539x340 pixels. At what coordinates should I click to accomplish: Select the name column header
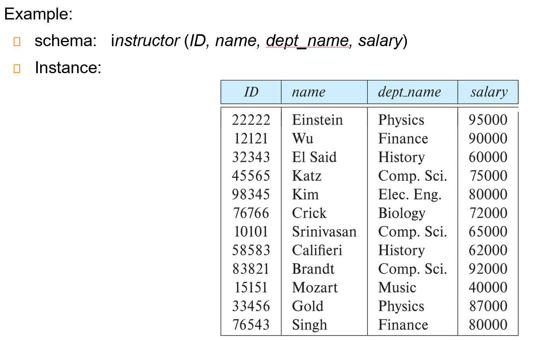[308, 92]
